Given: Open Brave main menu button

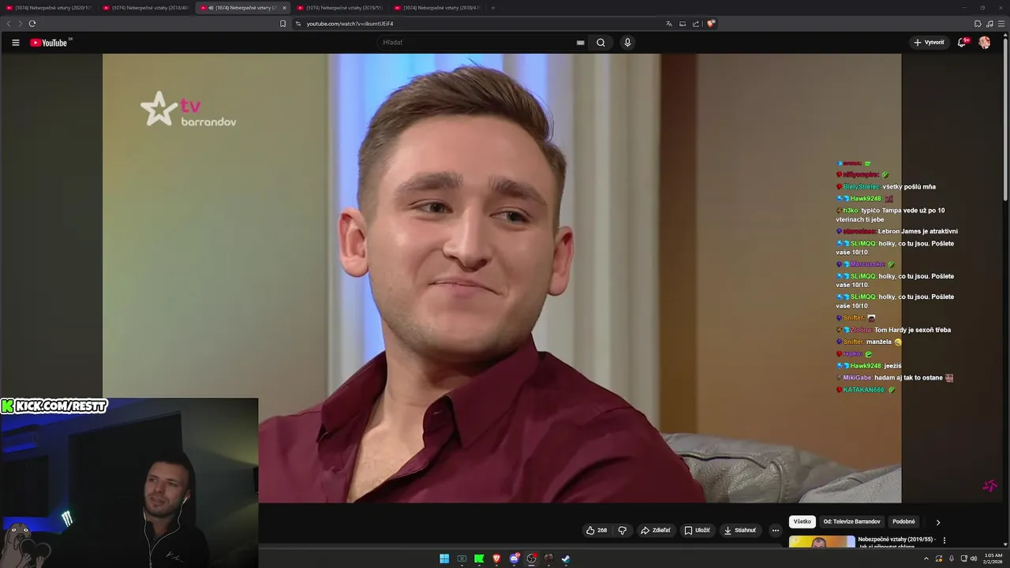Looking at the screenshot, I should tap(1001, 24).
